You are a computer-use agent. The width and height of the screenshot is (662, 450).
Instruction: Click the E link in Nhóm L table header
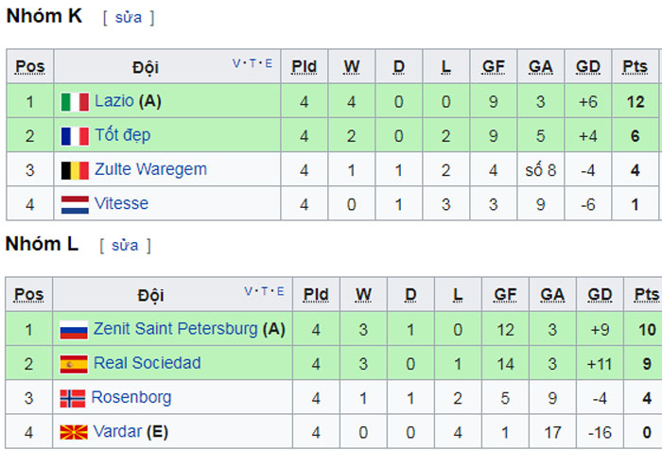coord(280,291)
